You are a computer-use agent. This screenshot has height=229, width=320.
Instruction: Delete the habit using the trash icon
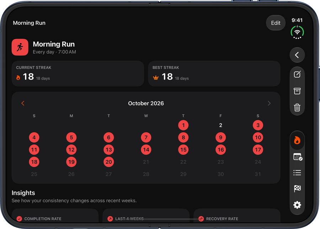[x=297, y=107]
